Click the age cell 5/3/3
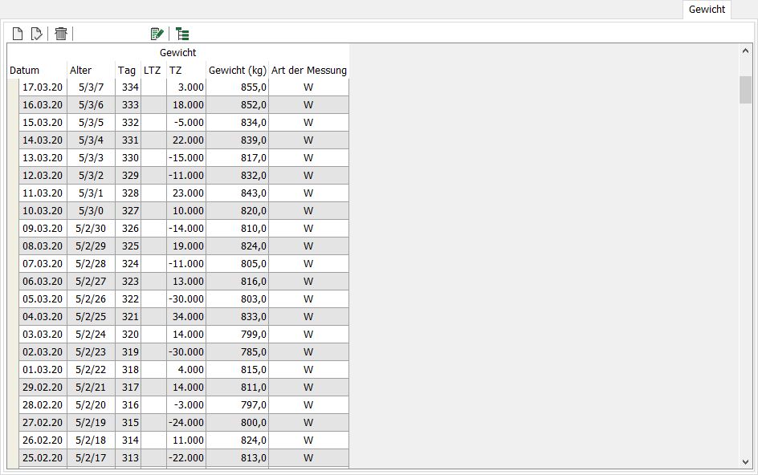 point(91,158)
